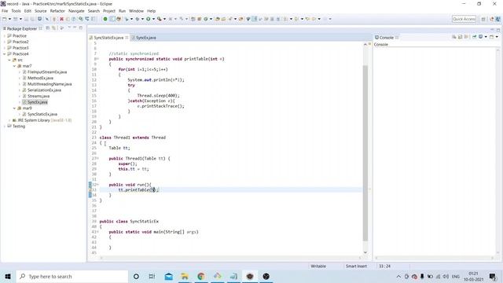Toggle Pin Console in Console toolbar
The width and height of the screenshot is (503, 283).
tap(475, 37)
